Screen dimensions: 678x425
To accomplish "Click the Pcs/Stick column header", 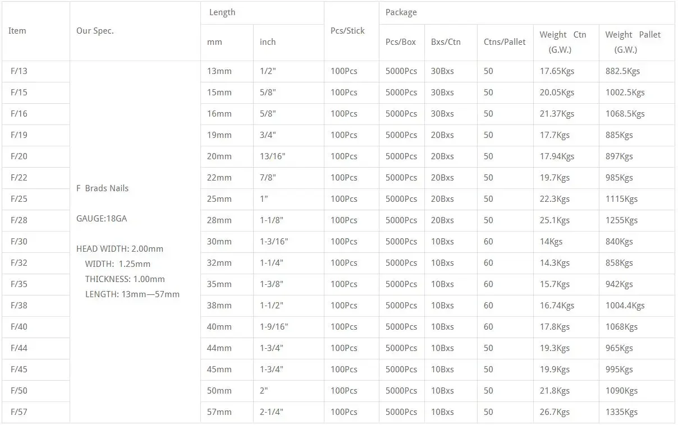I will (x=347, y=31).
